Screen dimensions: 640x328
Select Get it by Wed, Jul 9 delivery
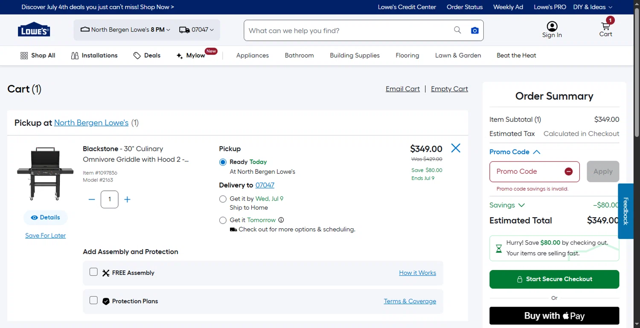223,199
